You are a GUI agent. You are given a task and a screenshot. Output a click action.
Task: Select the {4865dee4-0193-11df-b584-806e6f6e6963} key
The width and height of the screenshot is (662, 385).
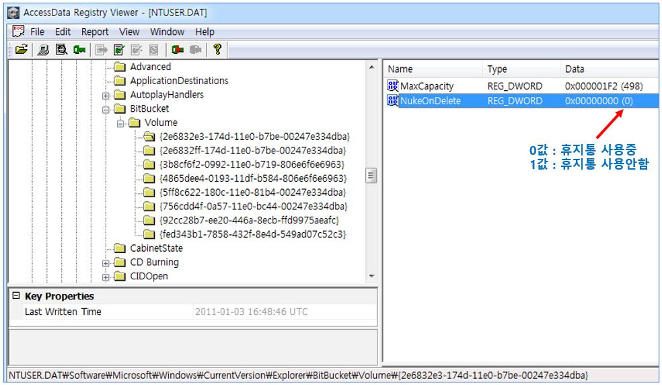(253, 178)
